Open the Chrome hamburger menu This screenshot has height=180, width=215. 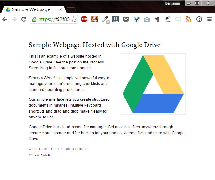(209, 19)
